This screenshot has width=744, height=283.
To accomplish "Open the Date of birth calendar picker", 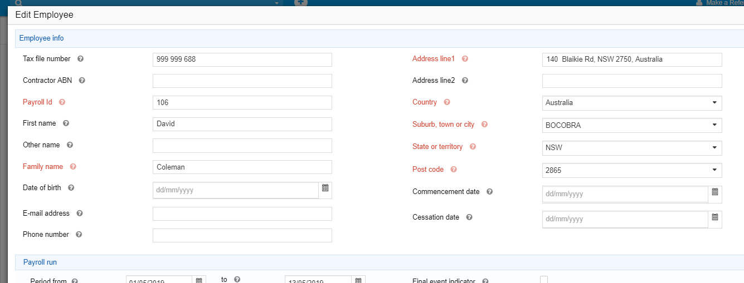I will coord(325,189).
